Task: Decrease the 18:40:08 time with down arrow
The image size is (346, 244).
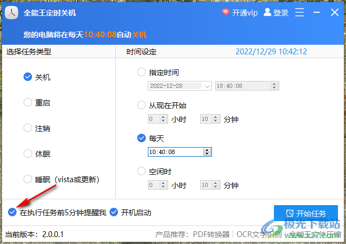Action: pyautogui.click(x=274, y=88)
